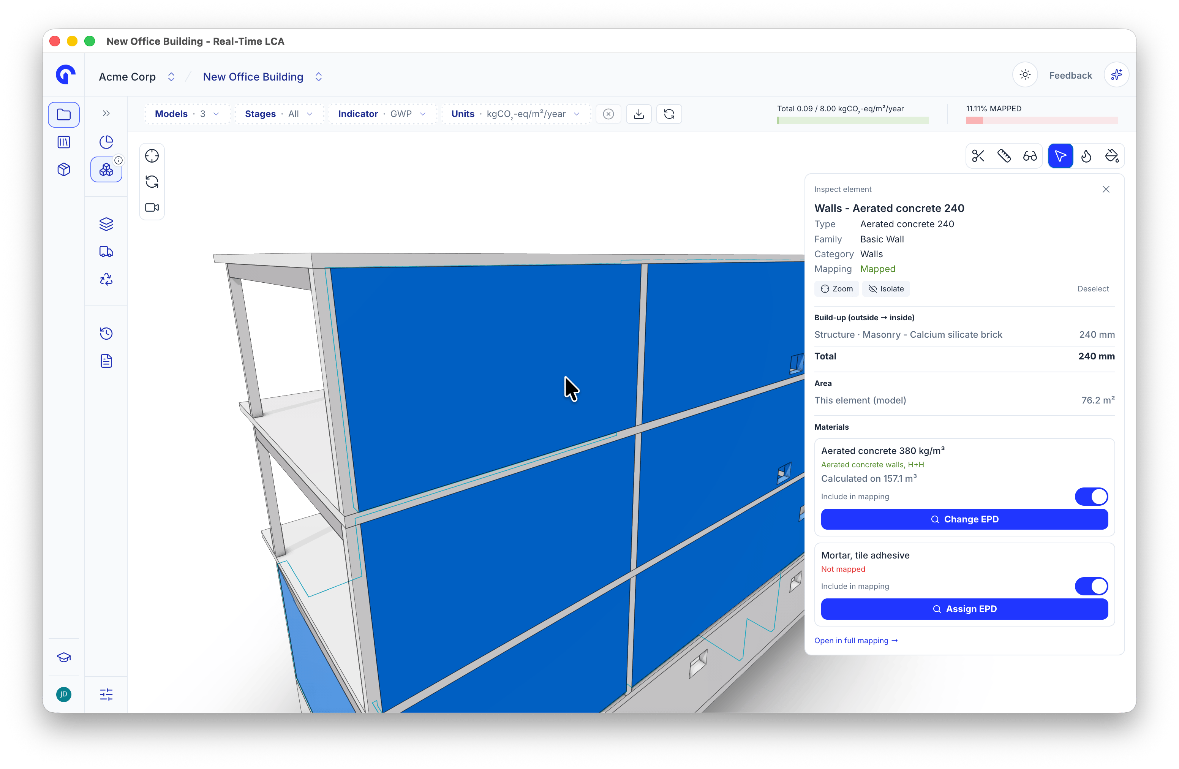Toggle Include in mapping for Aerated concrete

click(x=1091, y=497)
